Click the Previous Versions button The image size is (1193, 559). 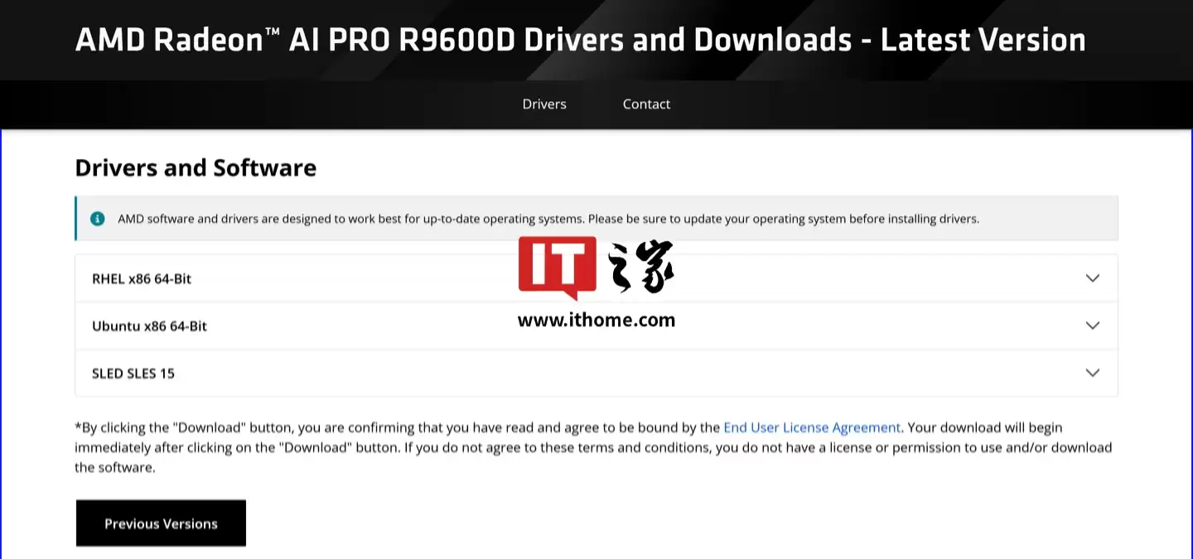point(161,523)
